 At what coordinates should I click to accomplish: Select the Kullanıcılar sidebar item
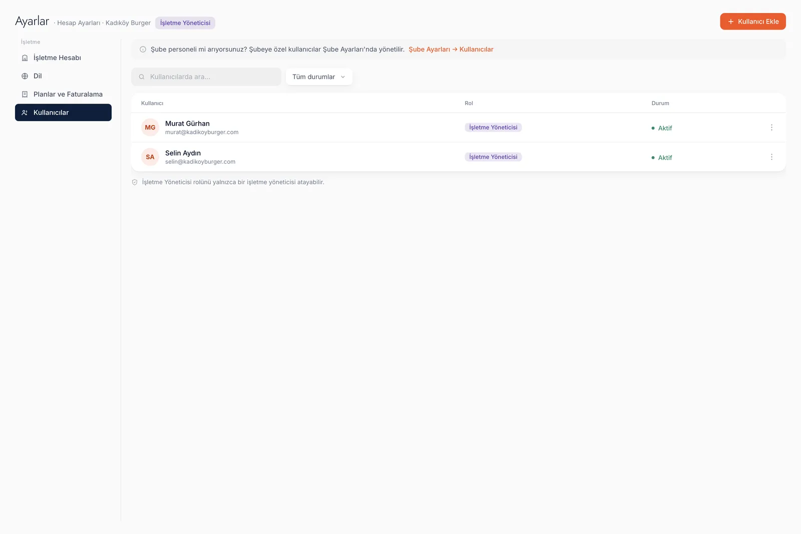[x=63, y=113]
